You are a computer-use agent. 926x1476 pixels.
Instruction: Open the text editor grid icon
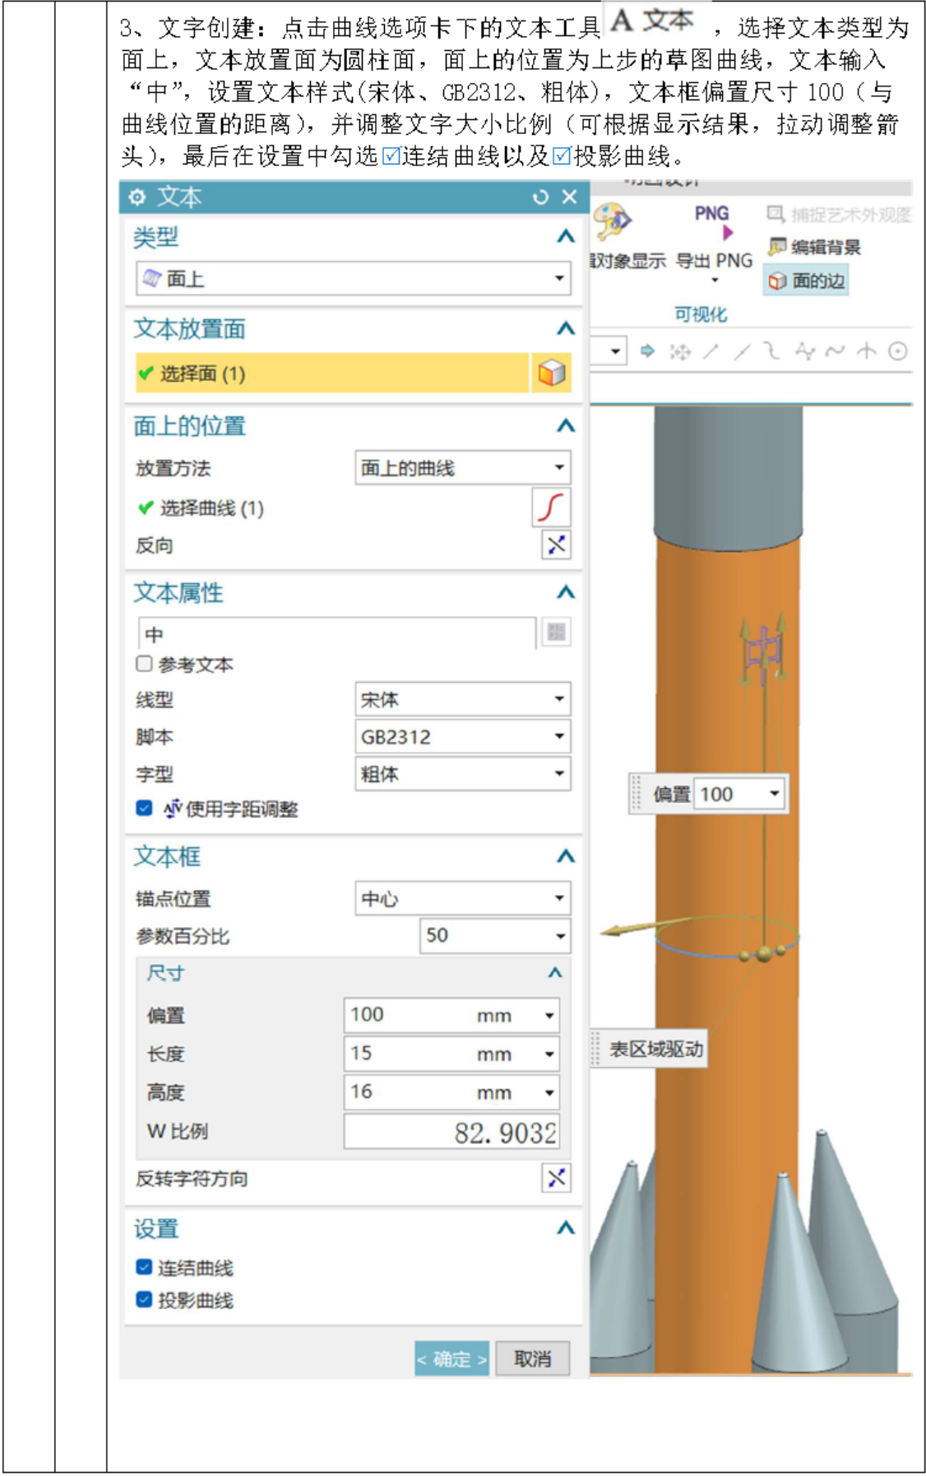tap(557, 632)
